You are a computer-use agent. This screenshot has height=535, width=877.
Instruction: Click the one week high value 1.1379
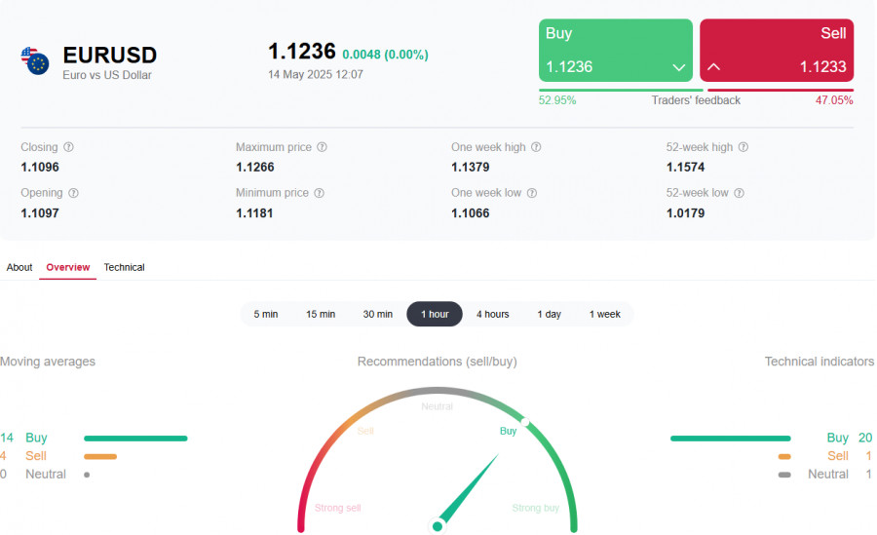click(471, 168)
